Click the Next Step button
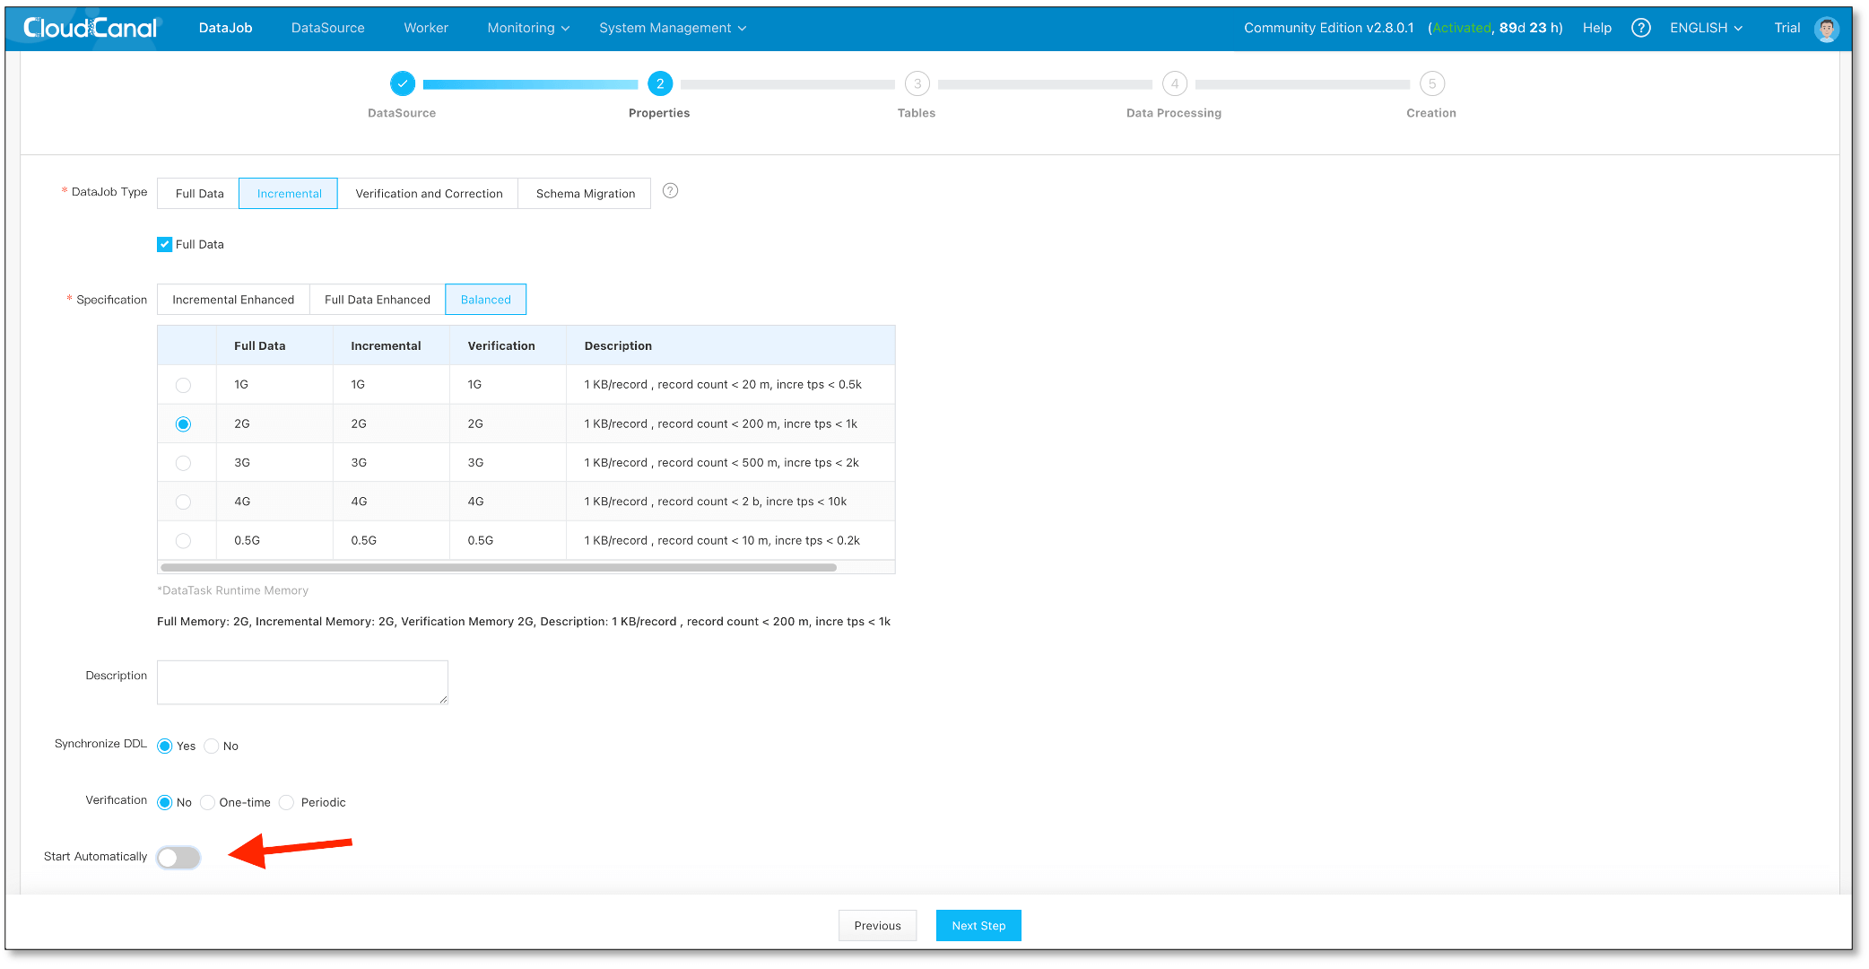 pyautogui.click(x=978, y=926)
